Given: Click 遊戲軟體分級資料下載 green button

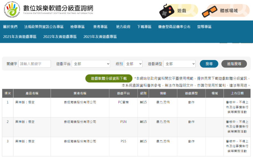Looking at the screenshot, I should coord(109,78).
